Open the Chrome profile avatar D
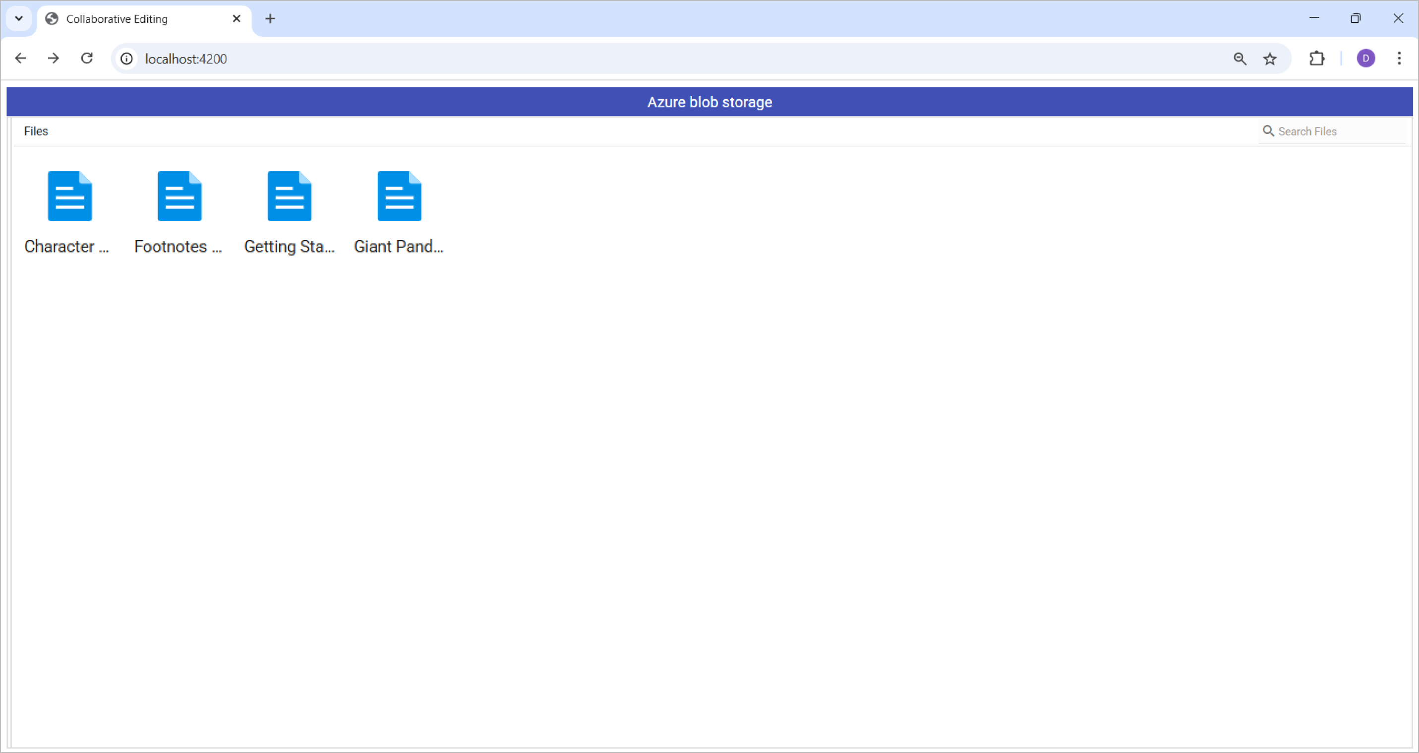This screenshot has width=1419, height=753. [1365, 59]
